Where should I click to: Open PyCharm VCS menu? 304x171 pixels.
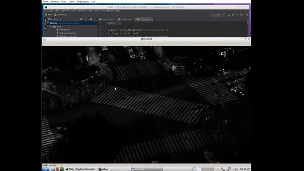[103, 11]
